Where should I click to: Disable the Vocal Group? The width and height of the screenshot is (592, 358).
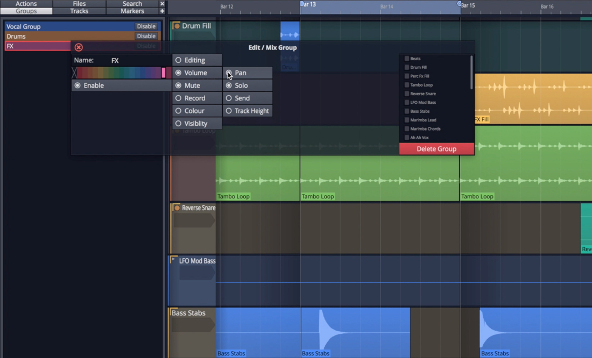click(x=146, y=26)
